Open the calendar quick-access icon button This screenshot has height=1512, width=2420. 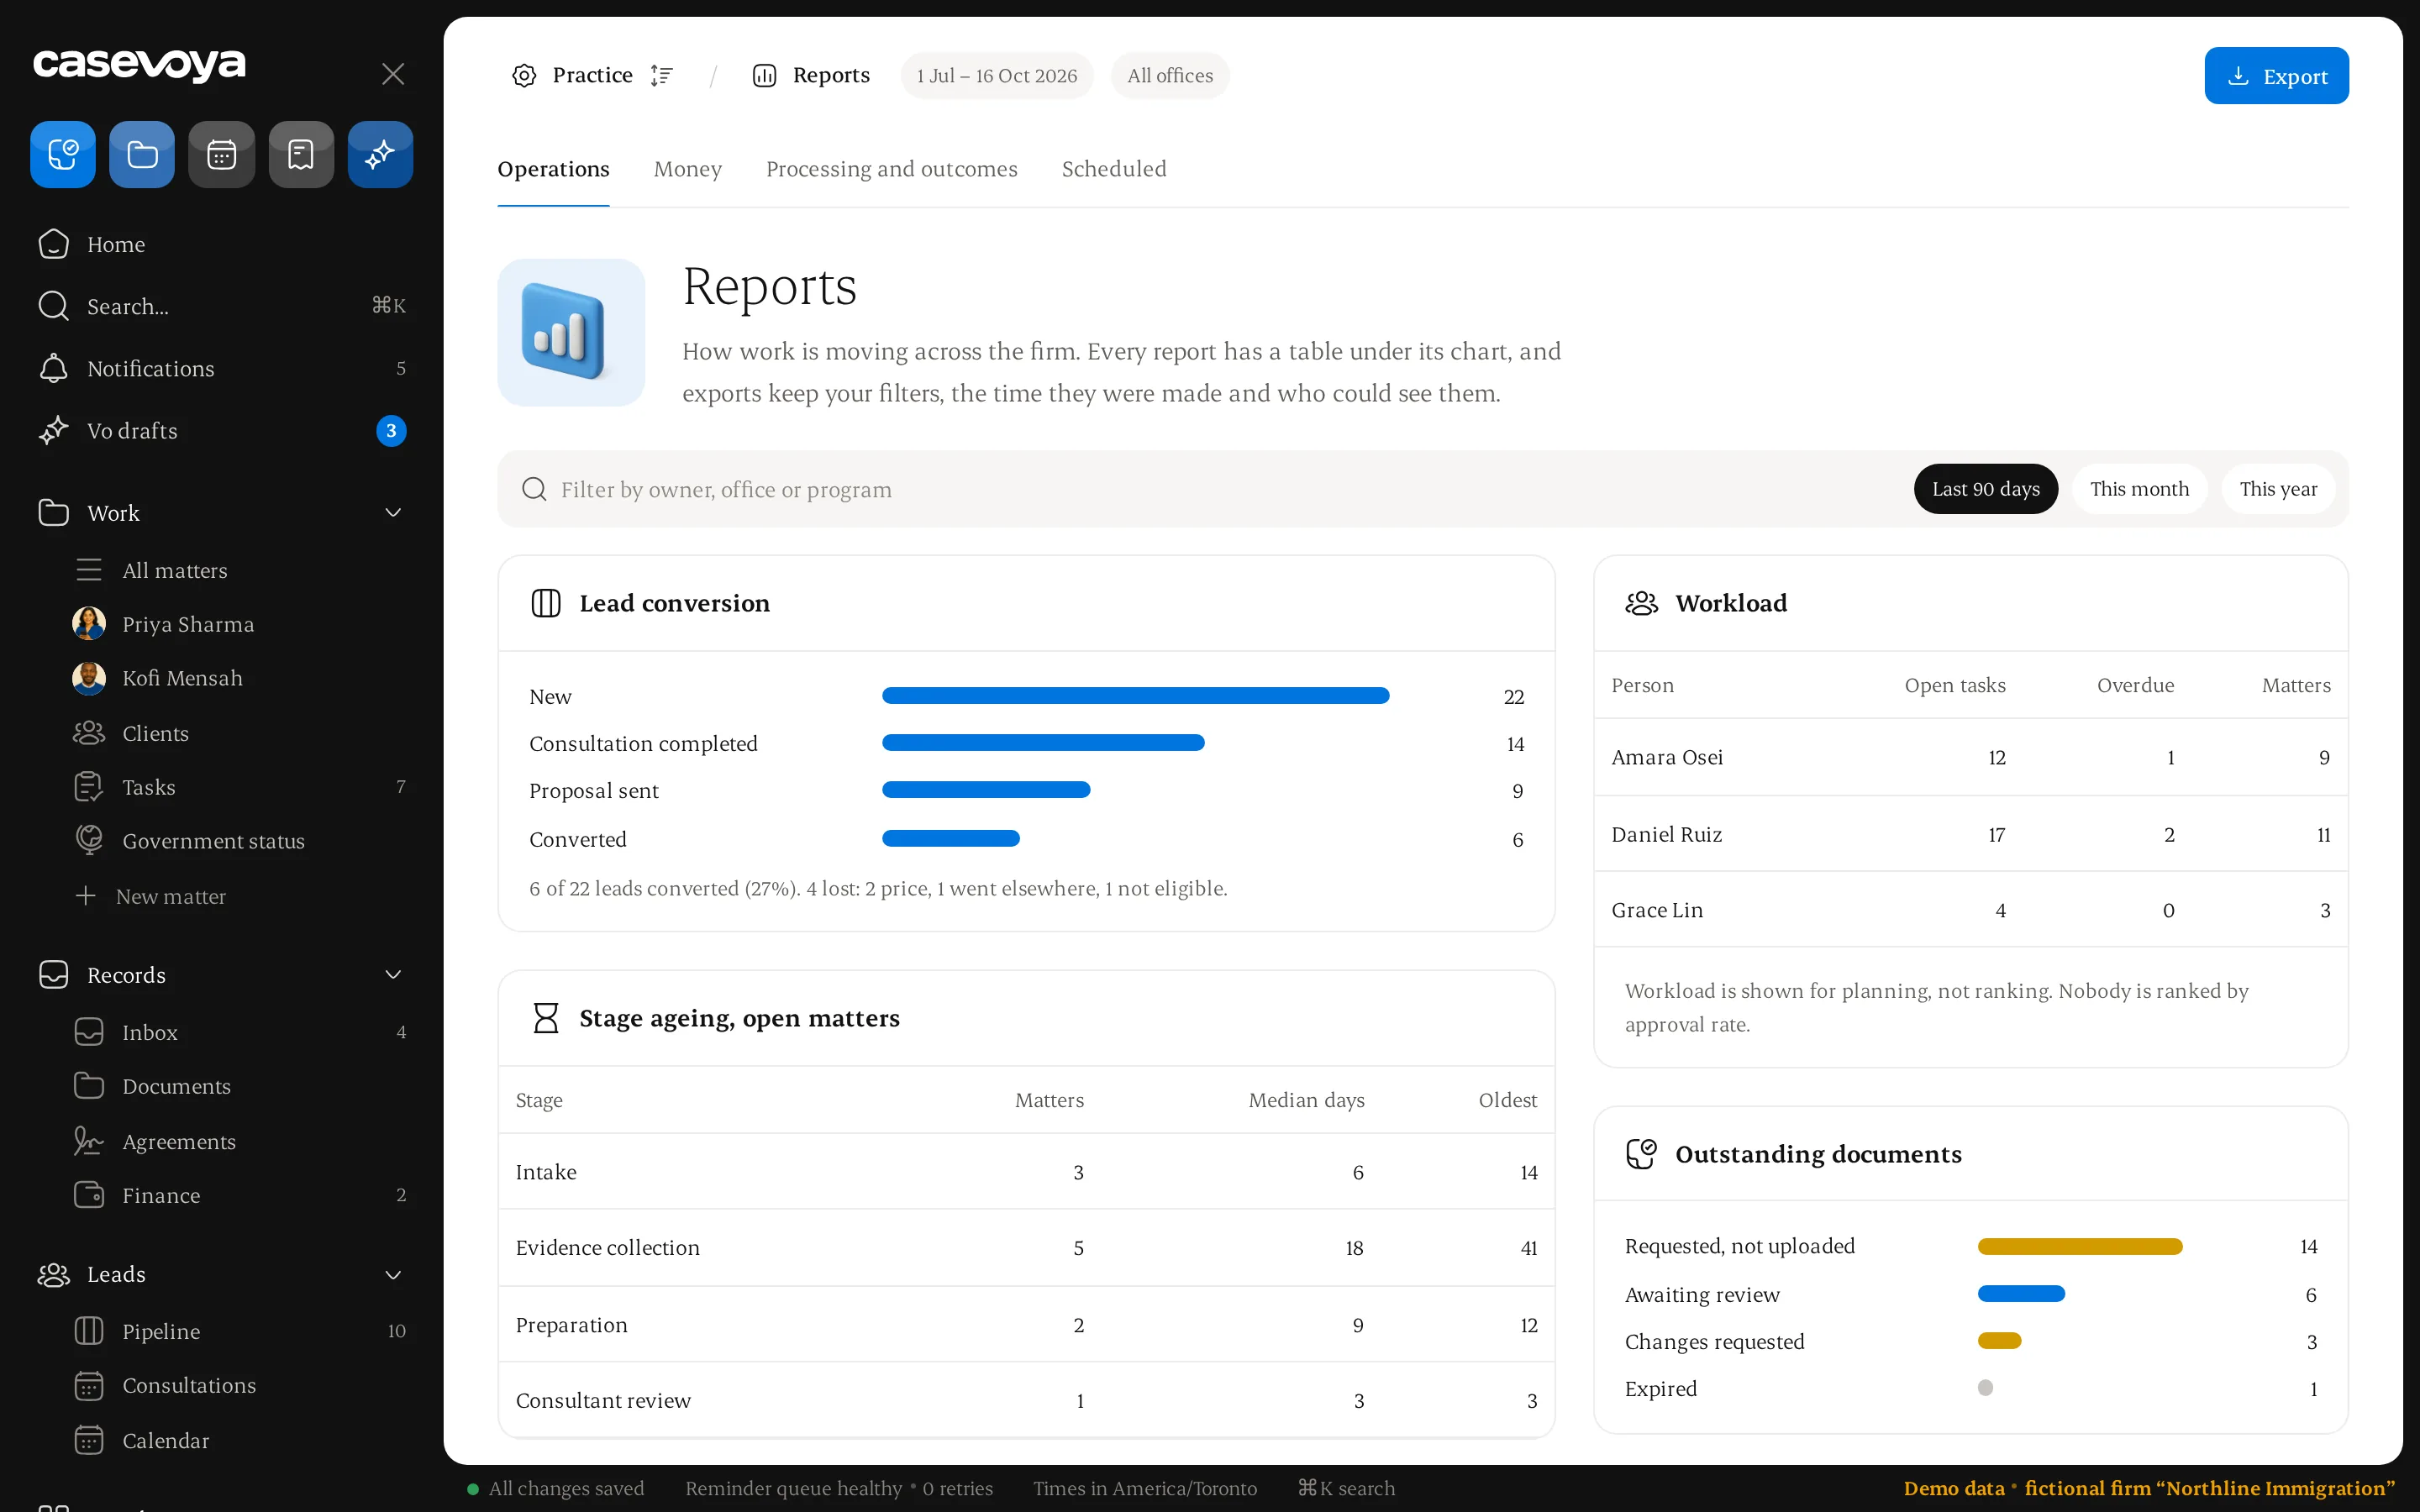tap(222, 154)
